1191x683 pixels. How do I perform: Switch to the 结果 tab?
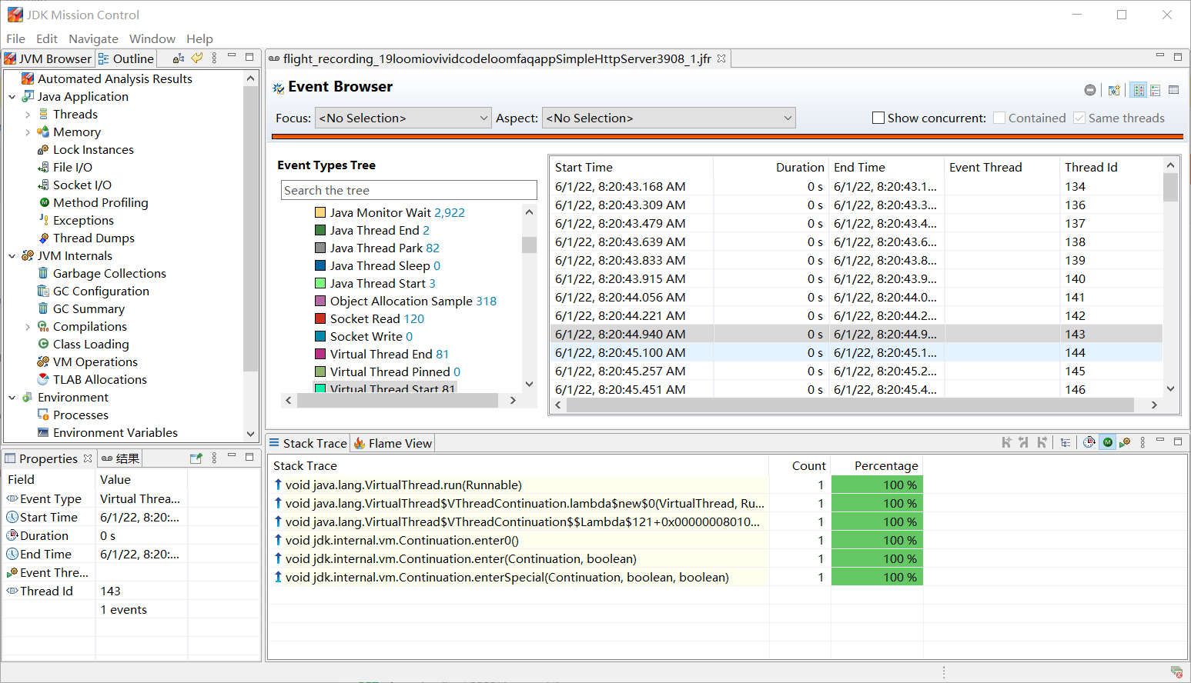coord(121,458)
